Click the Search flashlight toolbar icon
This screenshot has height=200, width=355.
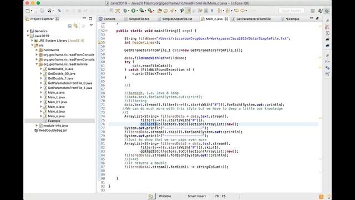[x=173, y=11]
